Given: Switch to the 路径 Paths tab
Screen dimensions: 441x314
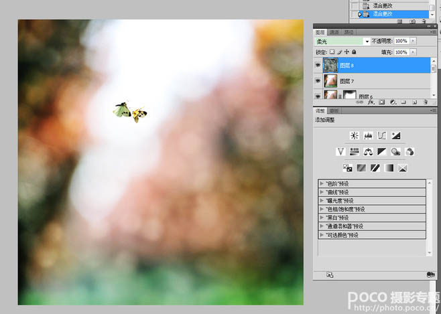Looking at the screenshot, I should [349, 32].
